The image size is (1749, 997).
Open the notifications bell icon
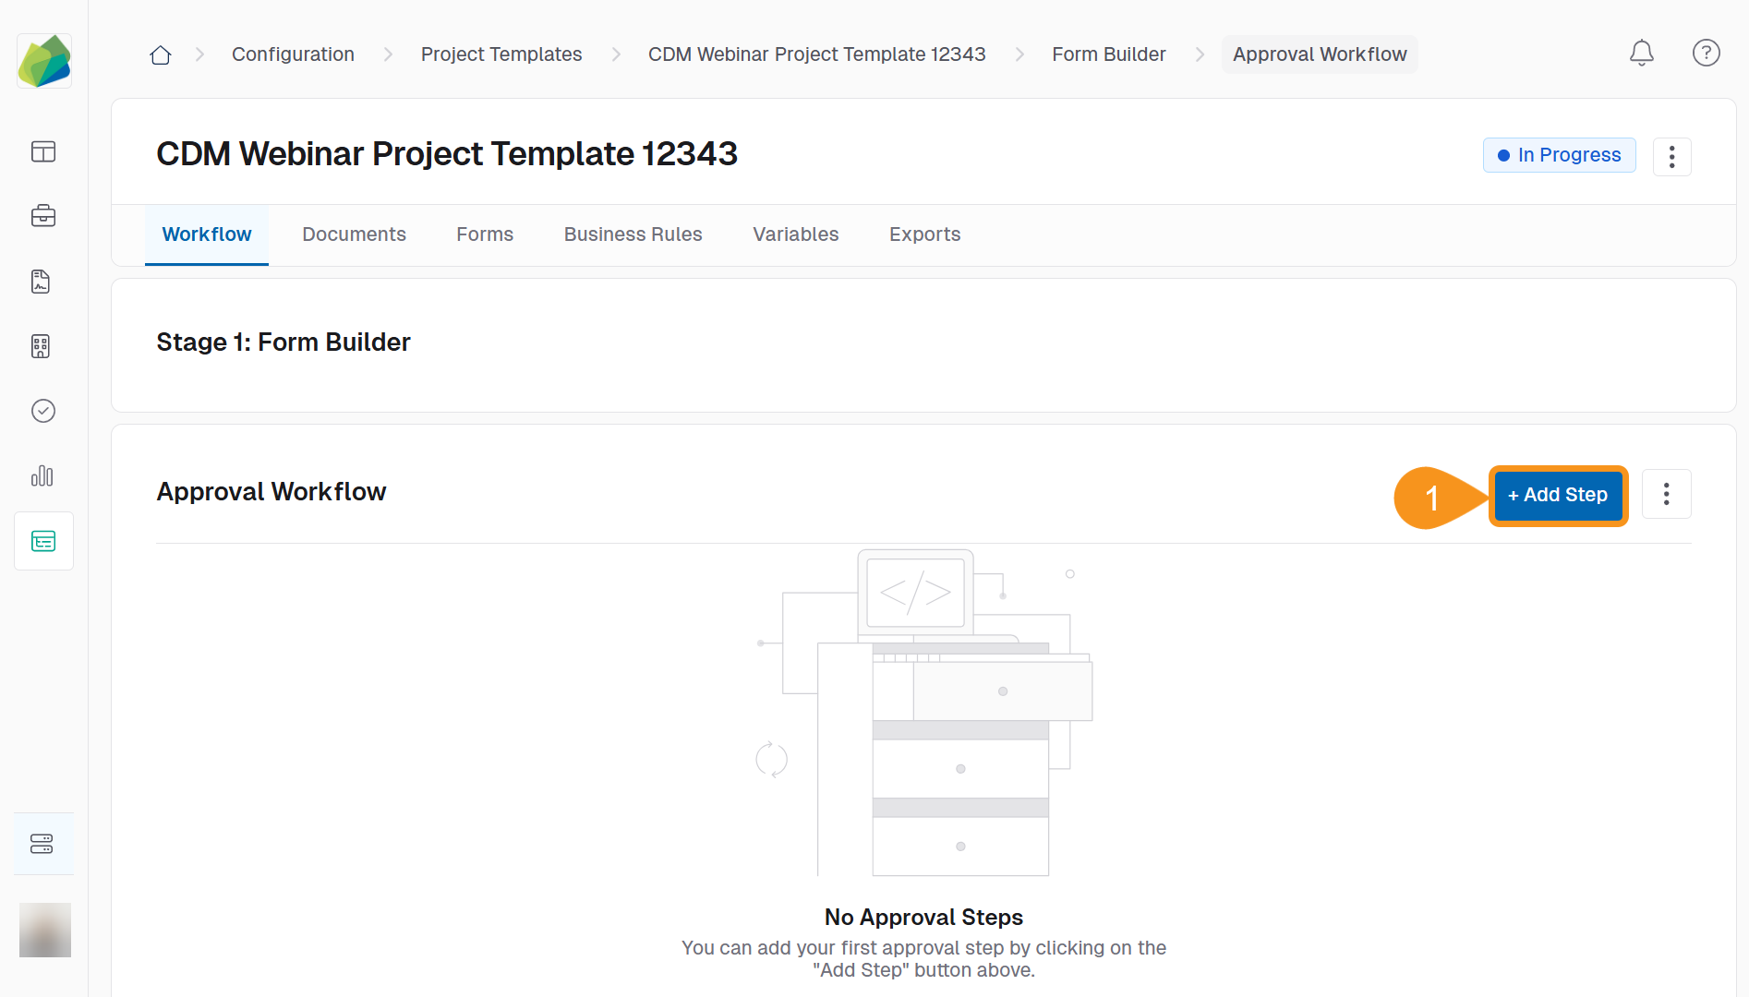[x=1642, y=54]
